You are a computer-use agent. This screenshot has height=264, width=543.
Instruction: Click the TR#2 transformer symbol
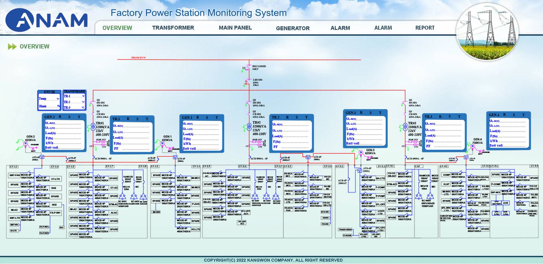pos(249,127)
